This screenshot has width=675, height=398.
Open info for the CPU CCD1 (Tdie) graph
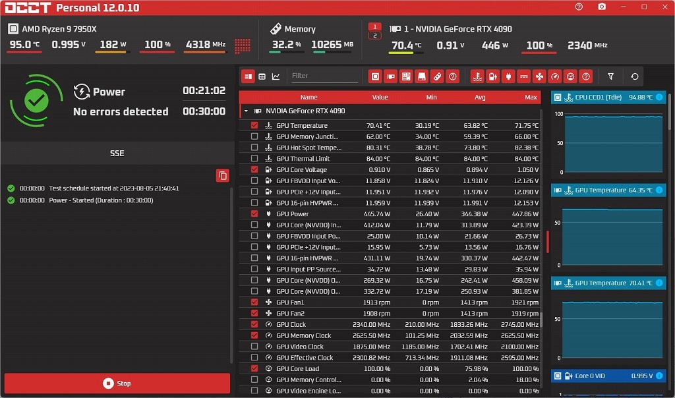point(659,98)
